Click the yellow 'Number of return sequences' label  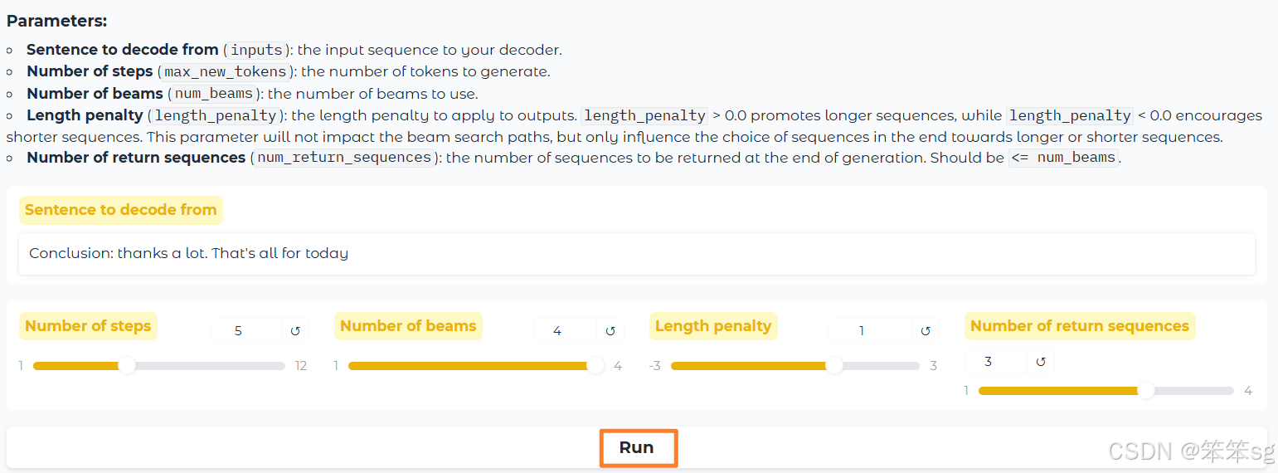pyautogui.click(x=1080, y=326)
